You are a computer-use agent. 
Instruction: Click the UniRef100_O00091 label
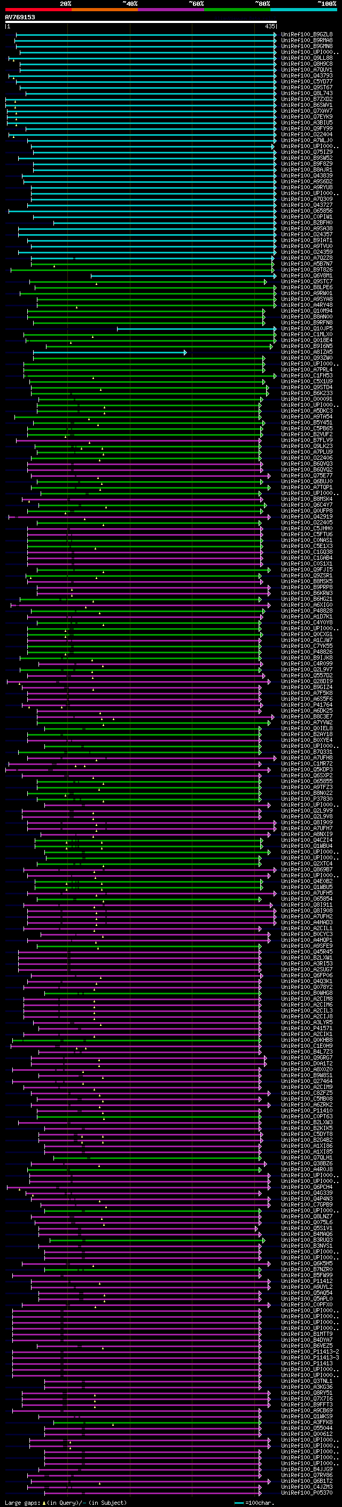coord(307,399)
